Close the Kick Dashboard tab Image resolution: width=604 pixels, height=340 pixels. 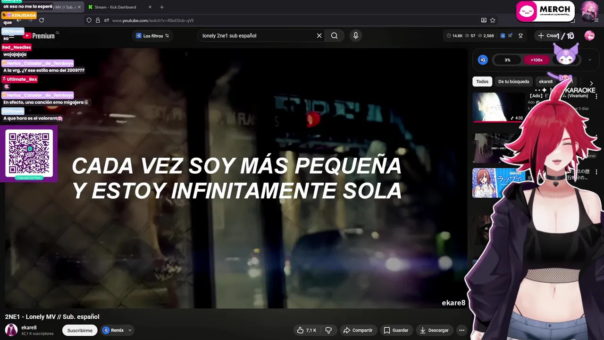point(150,7)
